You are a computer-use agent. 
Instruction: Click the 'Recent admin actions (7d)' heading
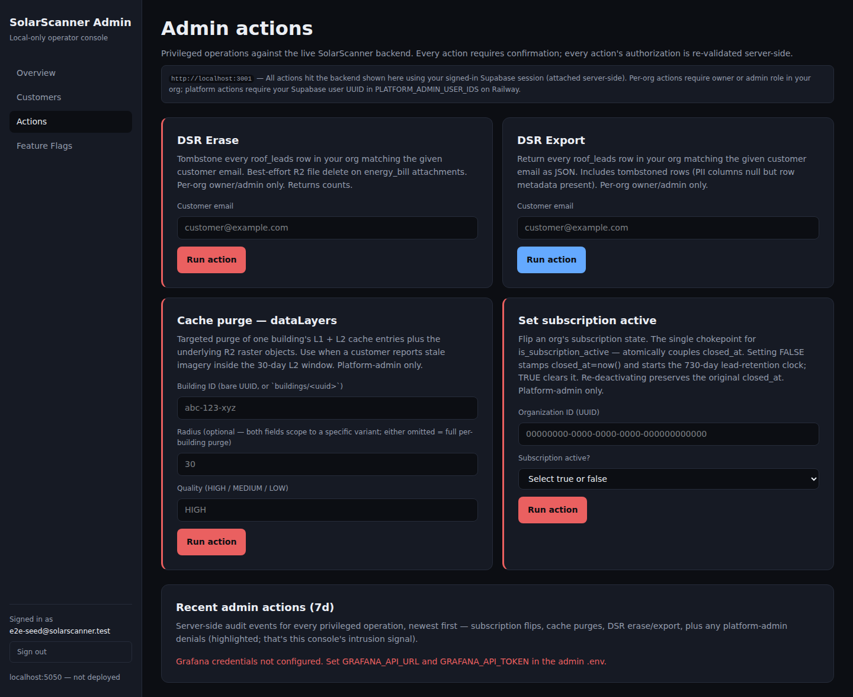click(x=255, y=608)
